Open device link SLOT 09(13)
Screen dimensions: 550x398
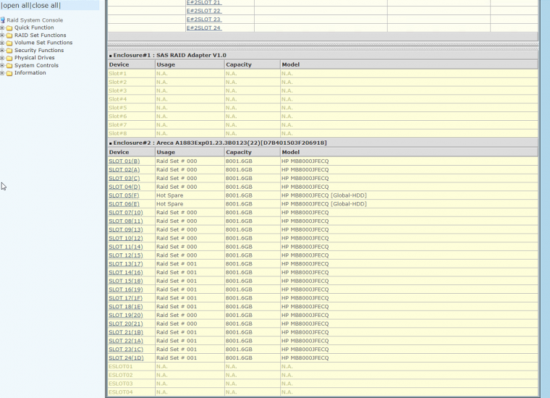[x=126, y=229]
